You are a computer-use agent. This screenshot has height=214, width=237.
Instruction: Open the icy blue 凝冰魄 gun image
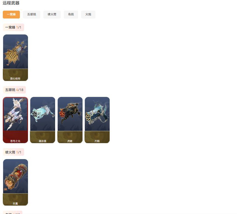[43, 114]
